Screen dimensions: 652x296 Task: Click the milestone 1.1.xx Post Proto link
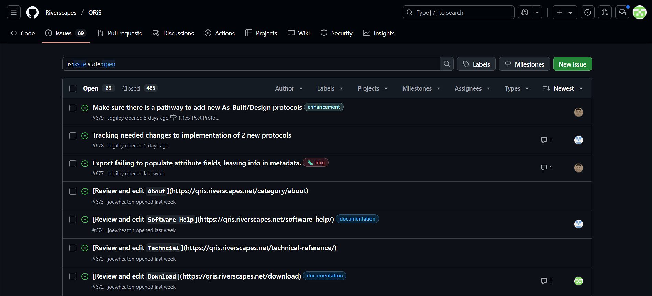(195, 118)
